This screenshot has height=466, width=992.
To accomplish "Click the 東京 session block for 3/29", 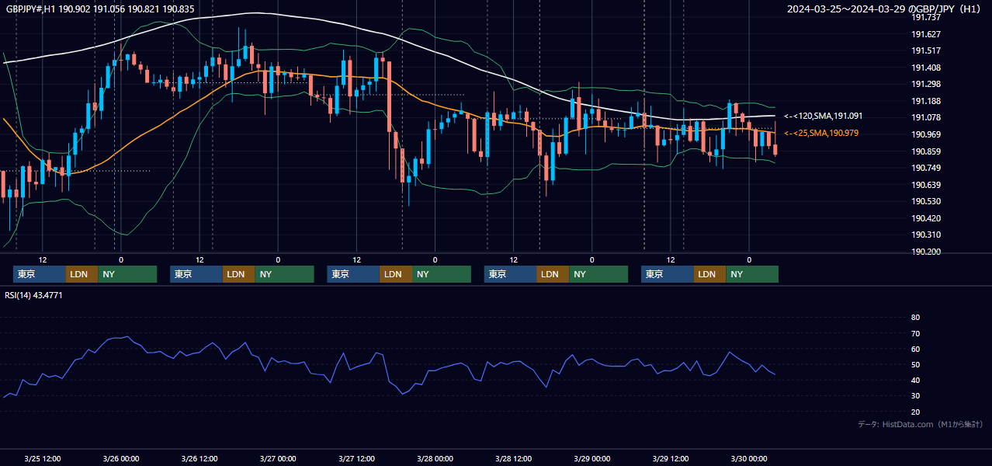I will [668, 274].
